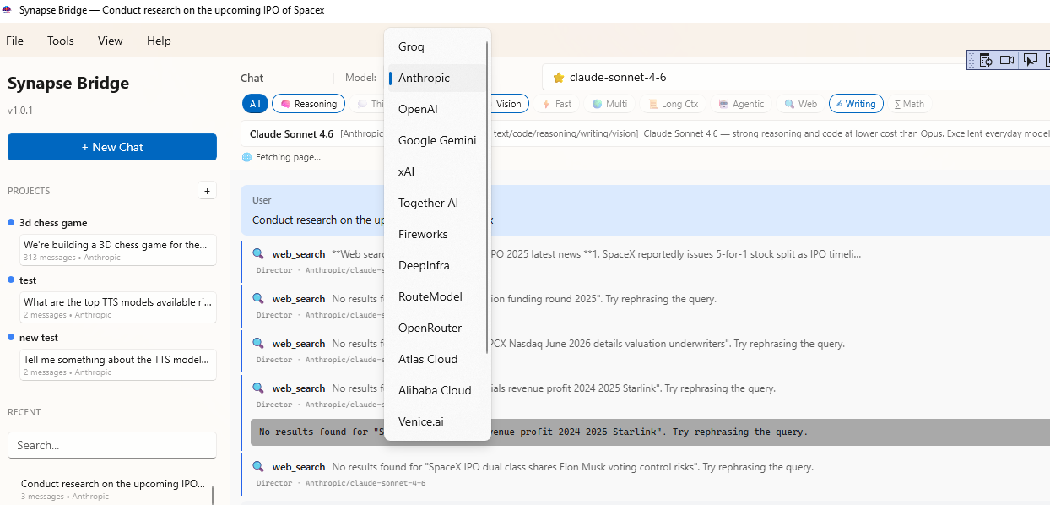Toggle the Writing filter chip

pyautogui.click(x=856, y=104)
